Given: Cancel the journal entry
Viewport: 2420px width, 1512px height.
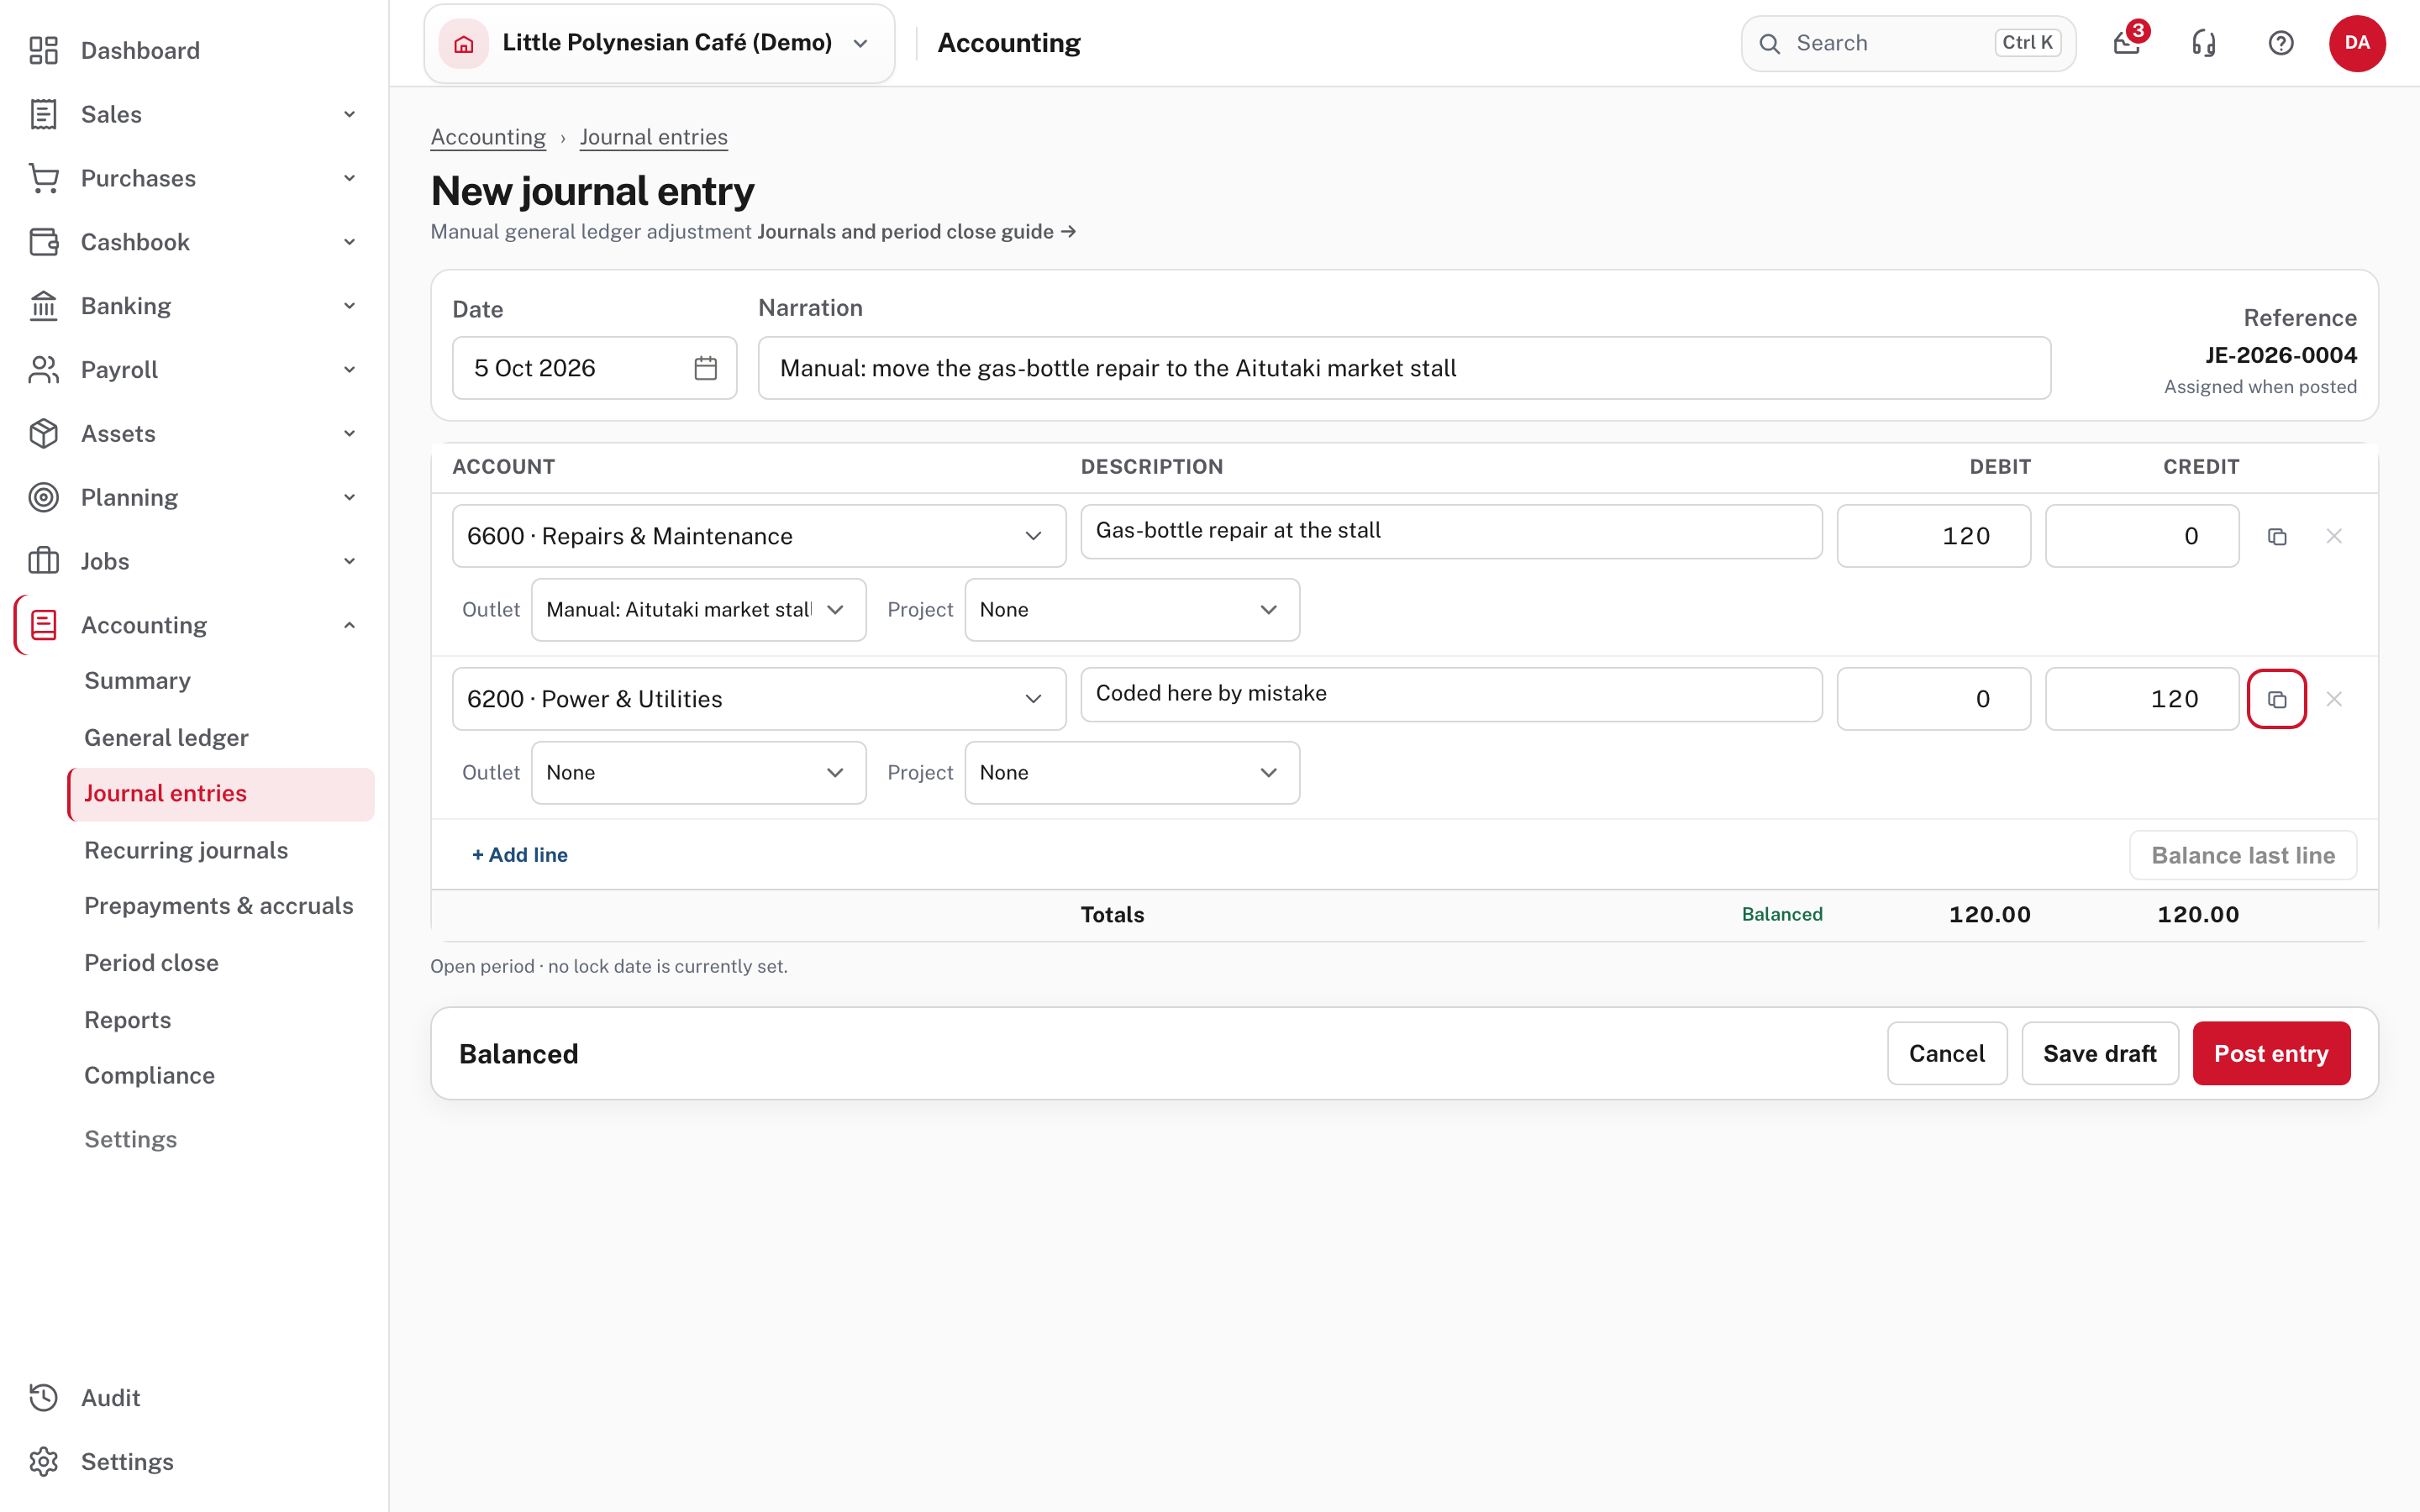Looking at the screenshot, I should tap(1946, 1053).
